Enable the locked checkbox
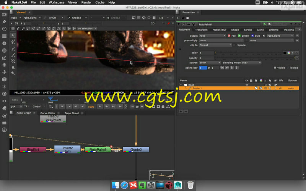The image size is (306, 191). coord(288,68)
